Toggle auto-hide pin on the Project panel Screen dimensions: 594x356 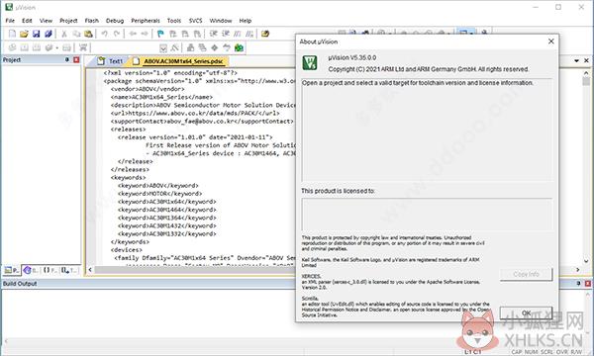(x=67, y=59)
